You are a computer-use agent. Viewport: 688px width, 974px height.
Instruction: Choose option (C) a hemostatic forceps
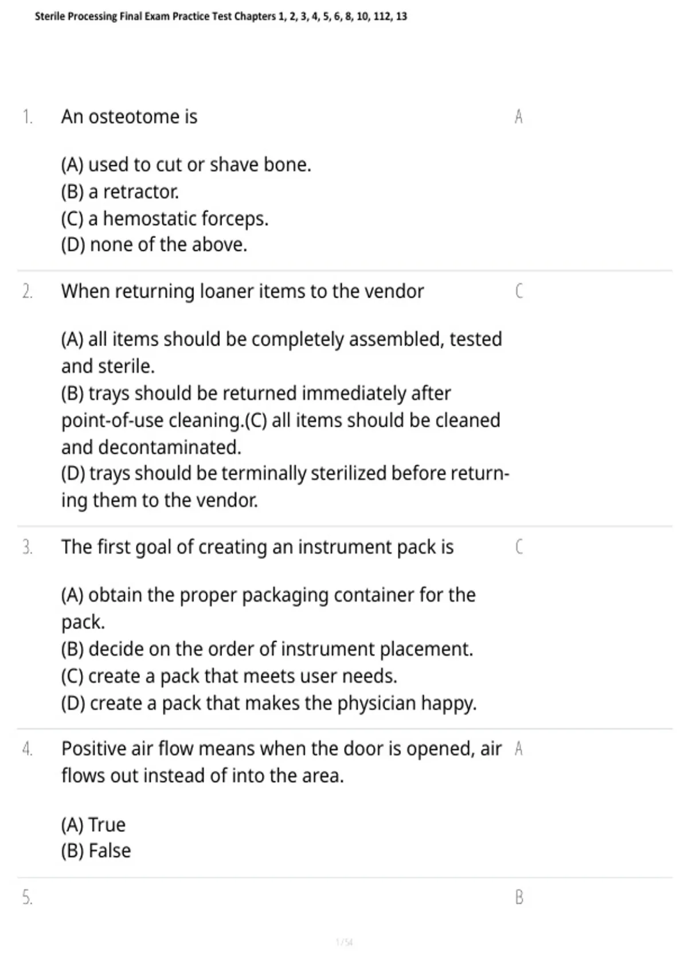tap(165, 219)
